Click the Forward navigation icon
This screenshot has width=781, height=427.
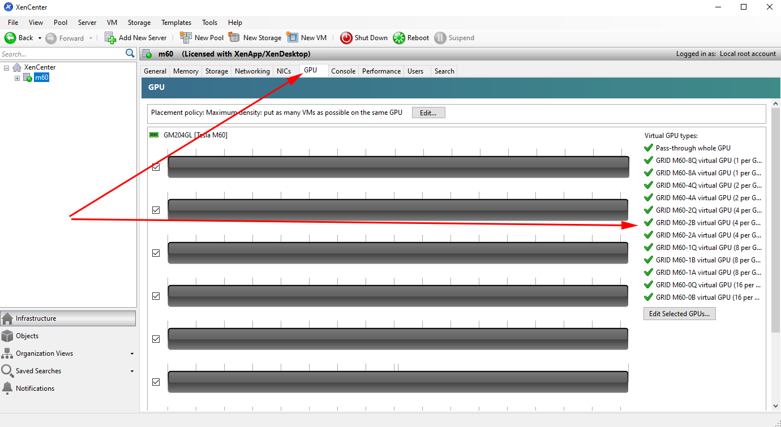(x=51, y=38)
